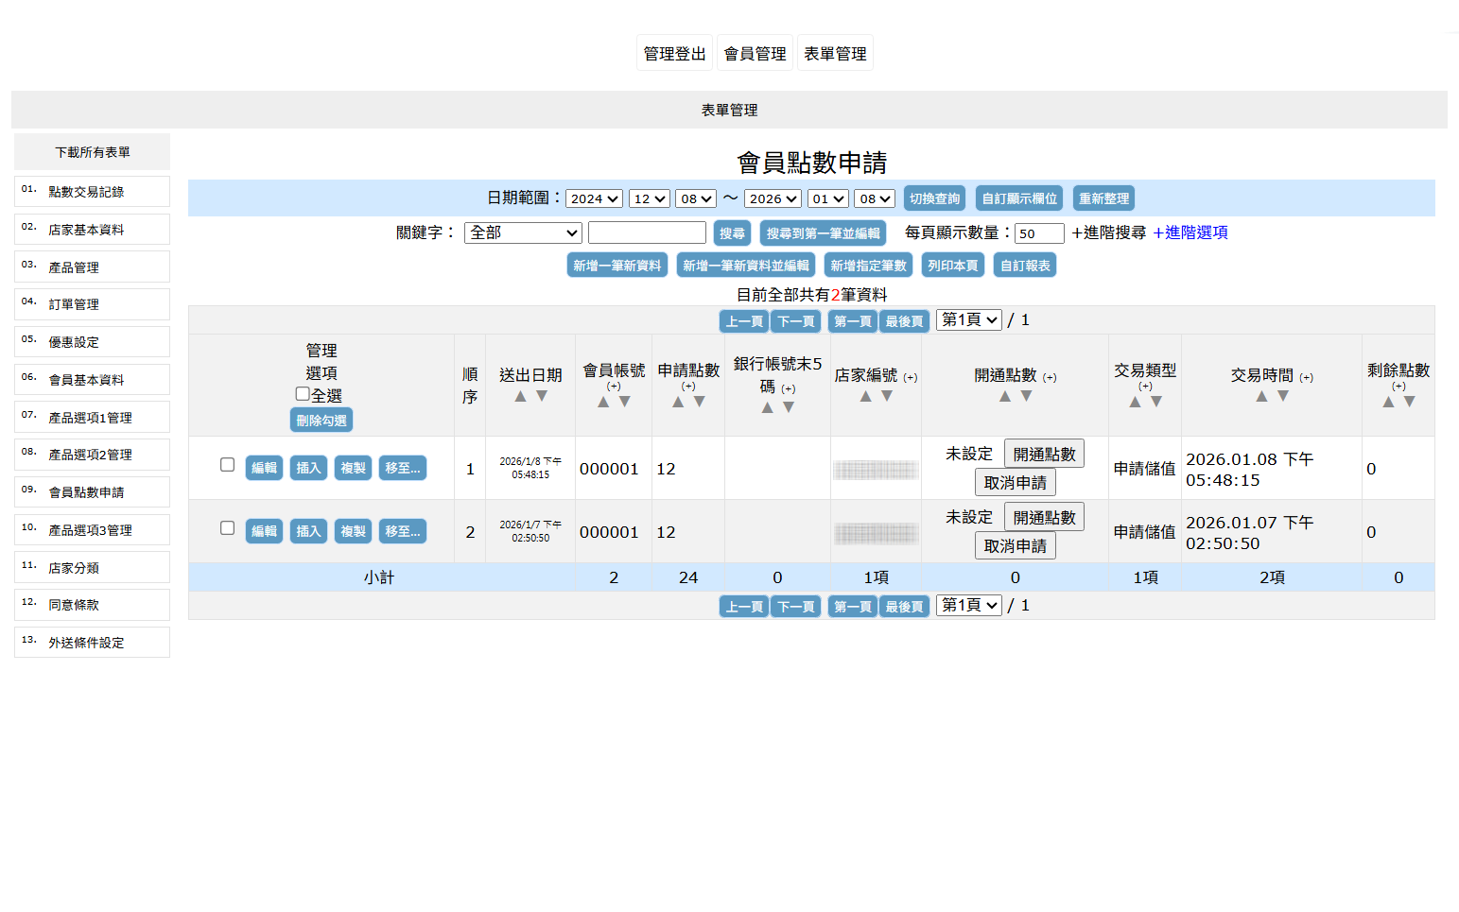Check the row 2 selection checkbox
This screenshot has width=1459, height=912.
pyautogui.click(x=227, y=528)
